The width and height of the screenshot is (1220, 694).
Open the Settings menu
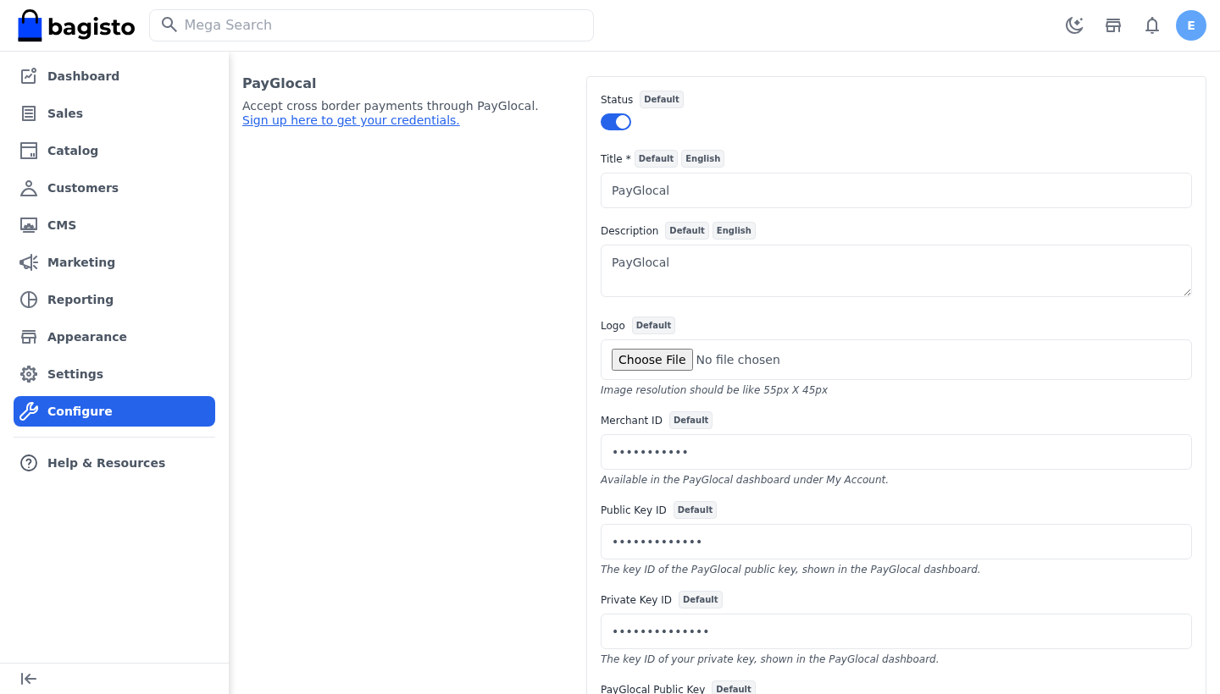[x=114, y=374]
